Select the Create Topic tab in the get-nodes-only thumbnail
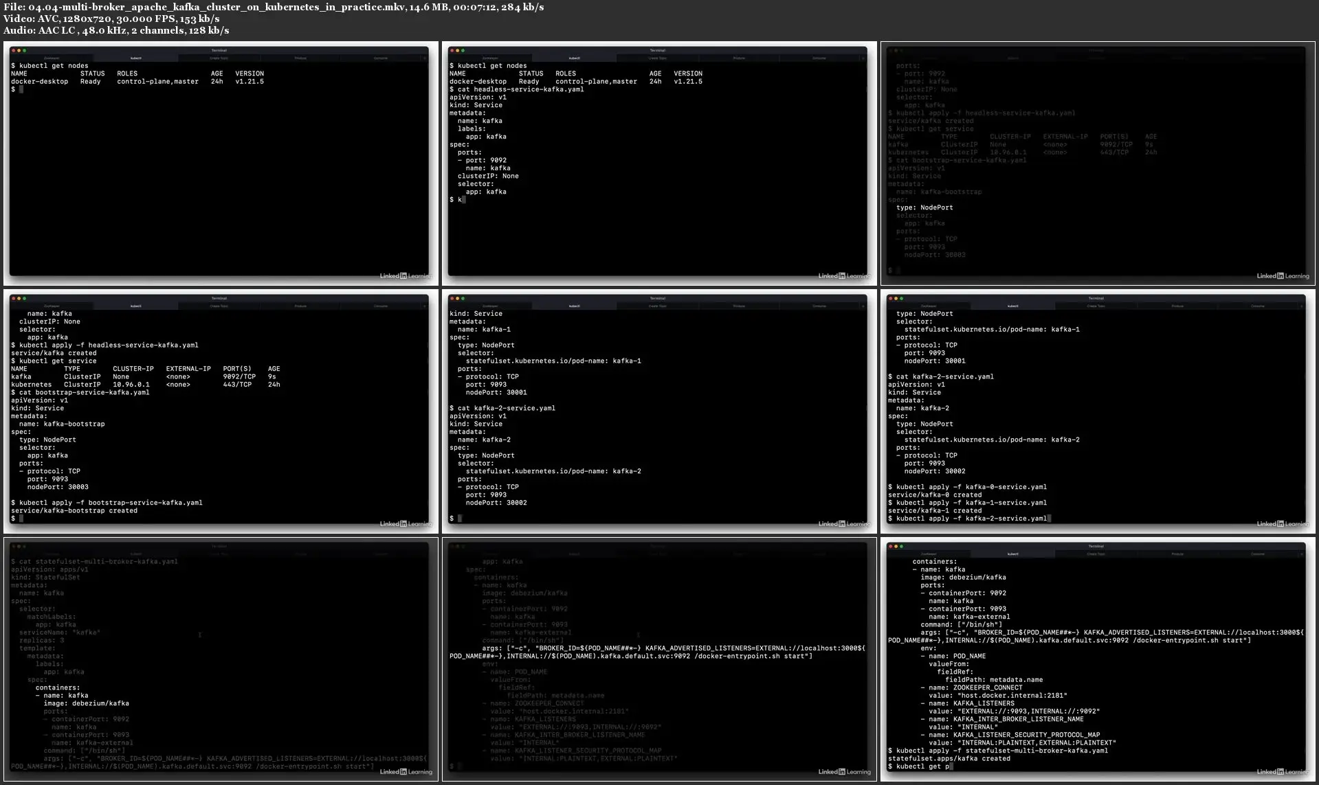Viewport: 1319px width, 785px height. coord(219,58)
